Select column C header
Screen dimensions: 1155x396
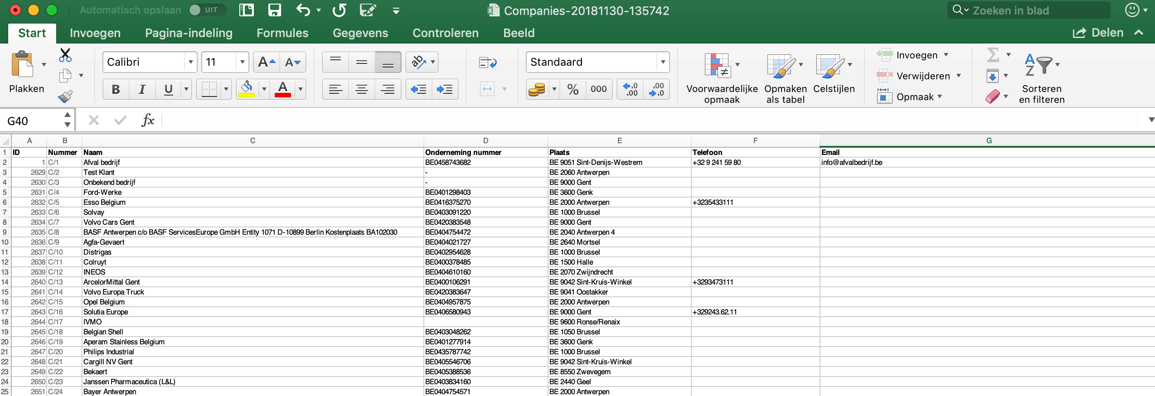tap(252, 140)
